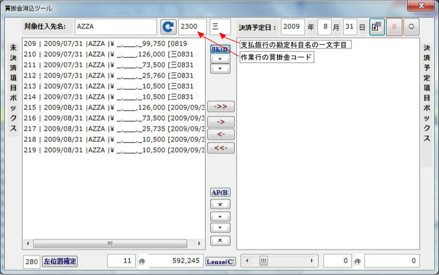Move all items left with <<-
Image resolution: width=439 pixels, height=275 pixels.
pos(220,148)
